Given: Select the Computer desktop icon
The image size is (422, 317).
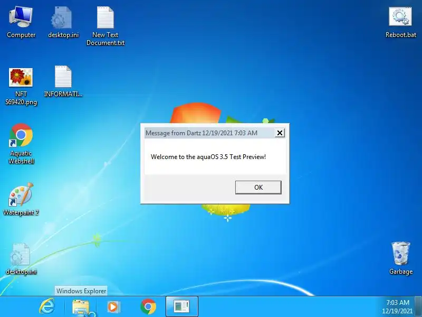Looking at the screenshot, I should tap(21, 22).
